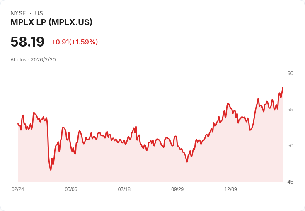Image resolution: width=305 pixels, height=211 pixels.
Task: Click the early-December peak on the line
Action: (228, 103)
